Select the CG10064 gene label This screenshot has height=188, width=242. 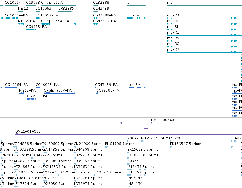click(x=13, y=3)
